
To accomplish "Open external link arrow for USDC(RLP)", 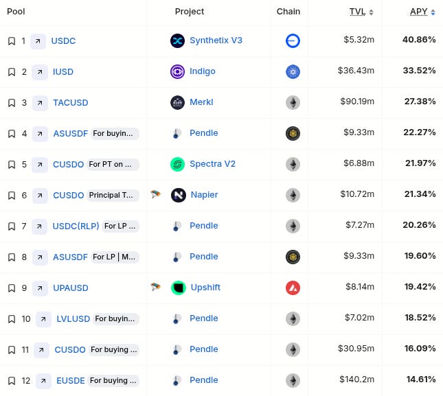I will 39,226.
